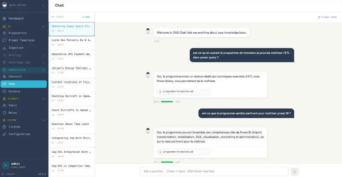The height and width of the screenshot is (177, 342).
Task: Click the Clear chat button
Action: 327,17
